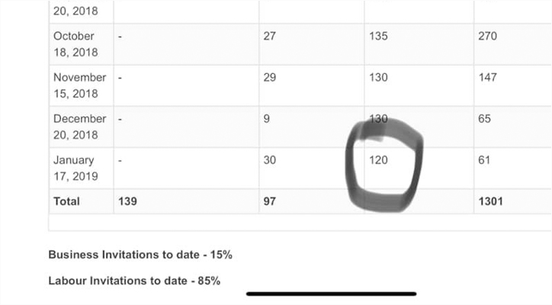Select the total value 97

pyautogui.click(x=270, y=201)
